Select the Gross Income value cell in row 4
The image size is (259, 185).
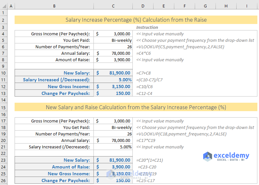click(x=113, y=34)
